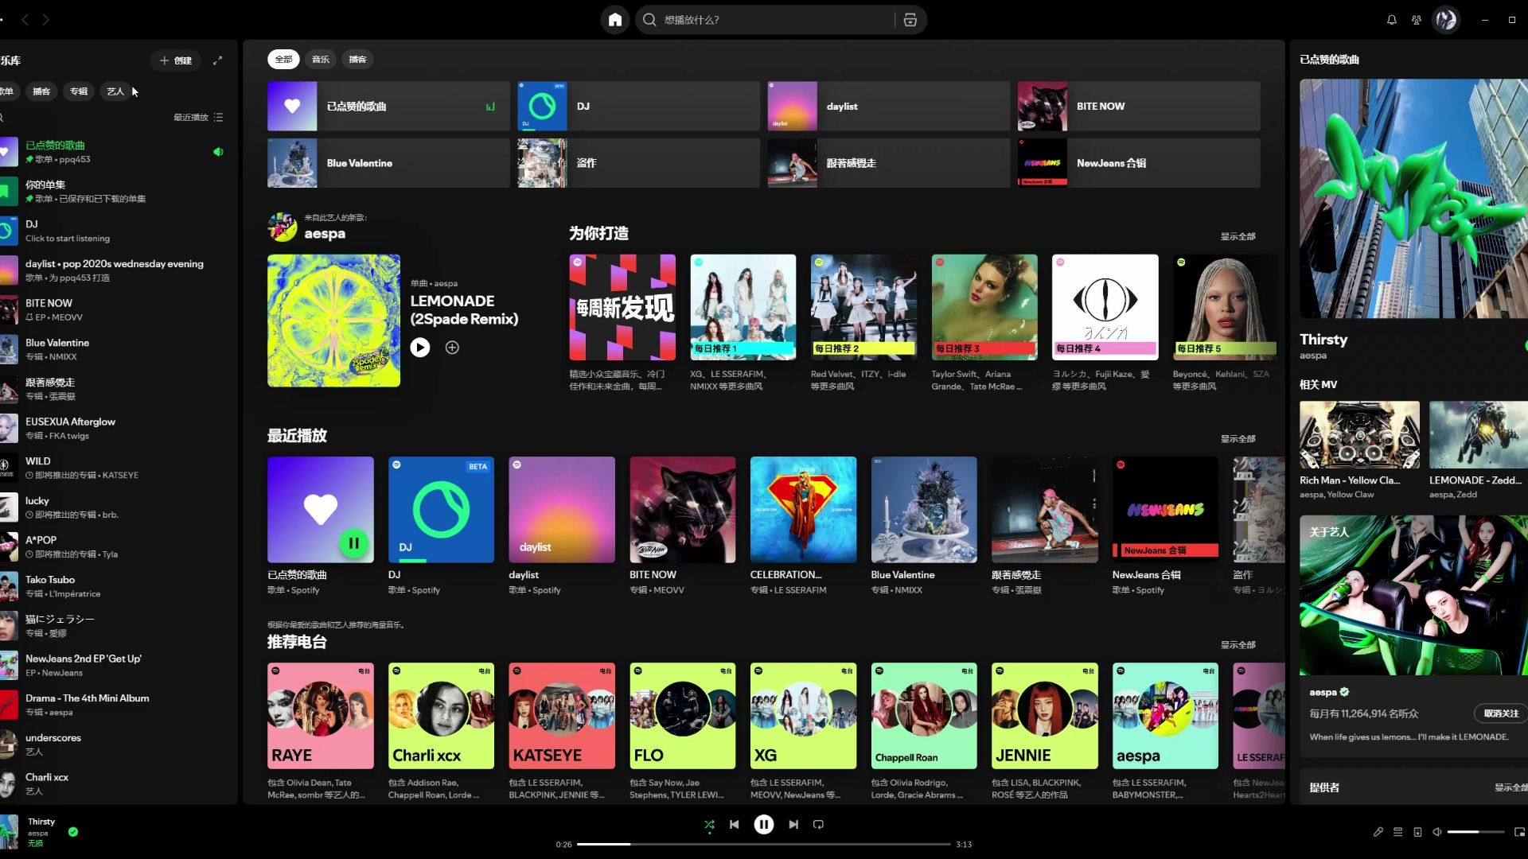This screenshot has width=1528, height=859.
Task: Open the CELEBRATION album in recently played
Action: click(x=803, y=510)
